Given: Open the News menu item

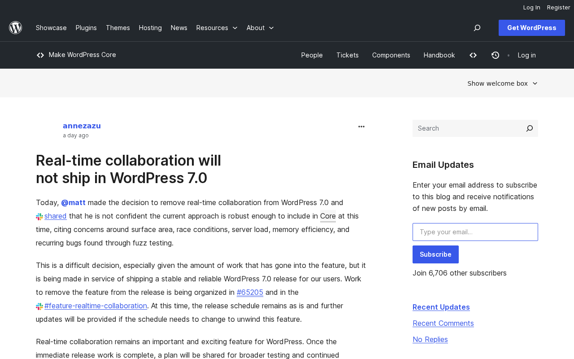Looking at the screenshot, I should (179, 28).
